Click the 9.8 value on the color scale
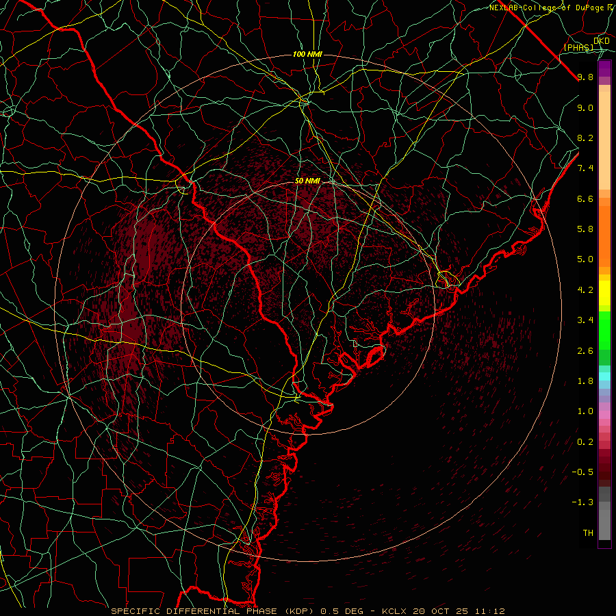The image size is (616, 616). (585, 77)
